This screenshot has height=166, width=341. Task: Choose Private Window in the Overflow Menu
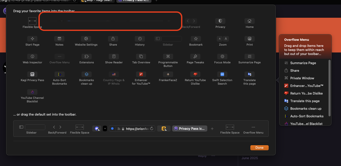pyautogui.click(x=302, y=78)
